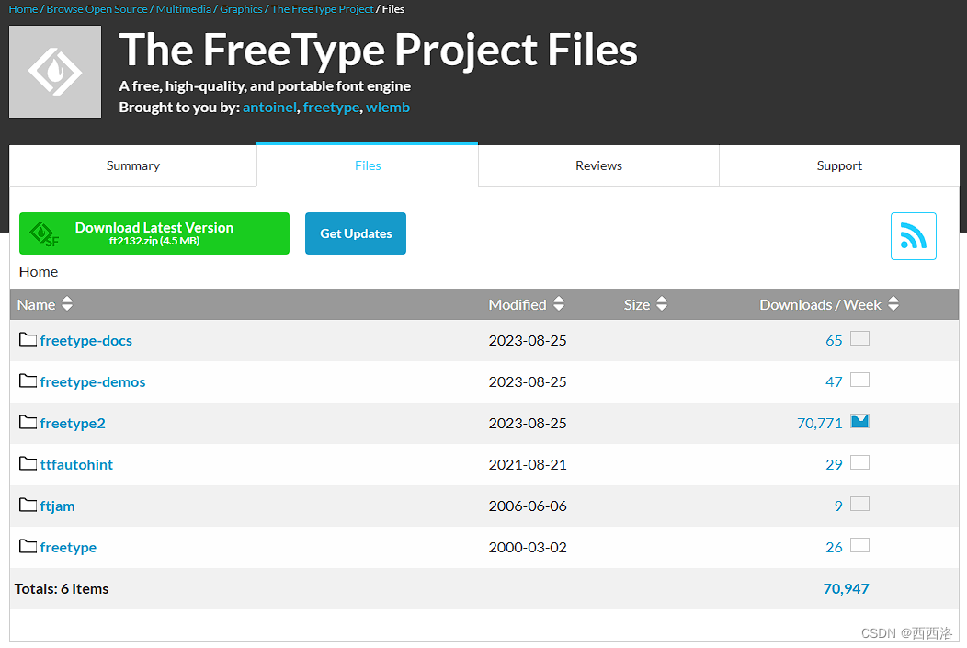Click the 2021-08-21 modified date

528,464
